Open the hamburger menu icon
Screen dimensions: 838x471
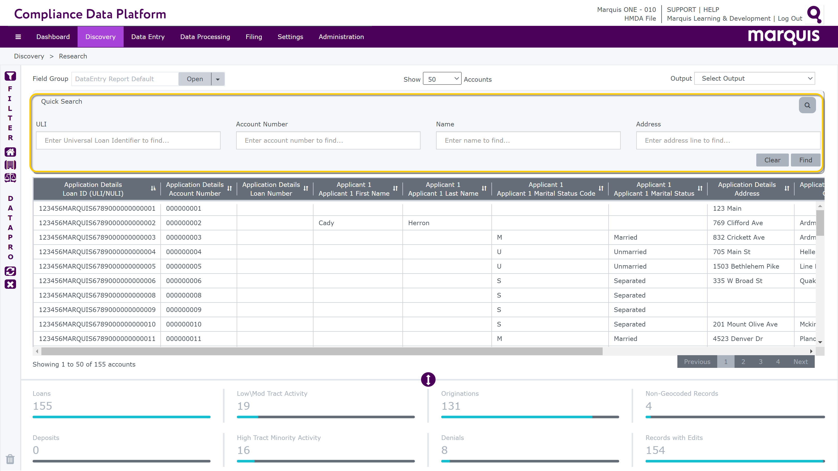(18, 37)
